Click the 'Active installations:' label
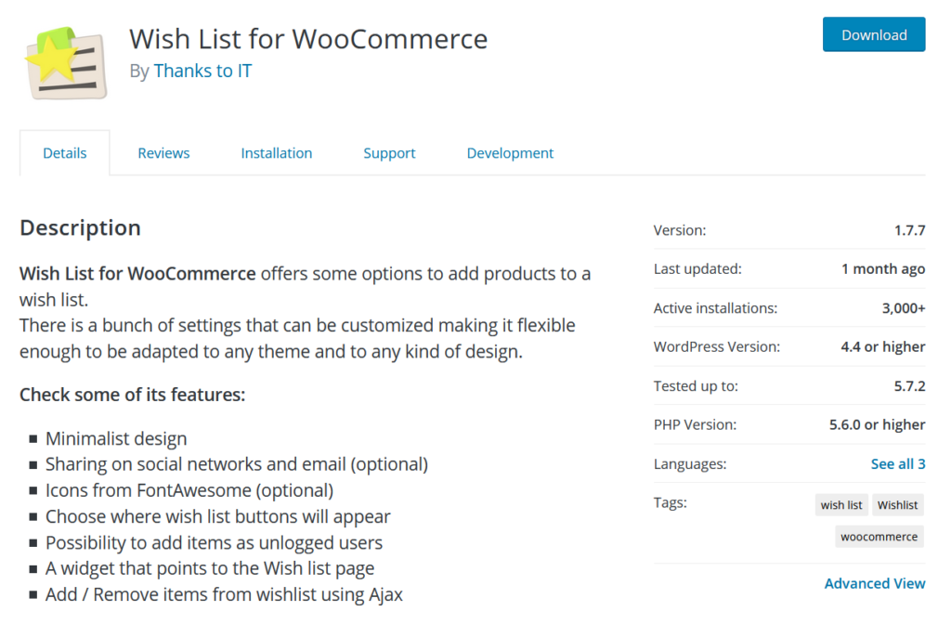Viewport: 951px width, 624px height. [715, 308]
